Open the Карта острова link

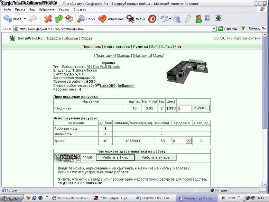coord(117,47)
